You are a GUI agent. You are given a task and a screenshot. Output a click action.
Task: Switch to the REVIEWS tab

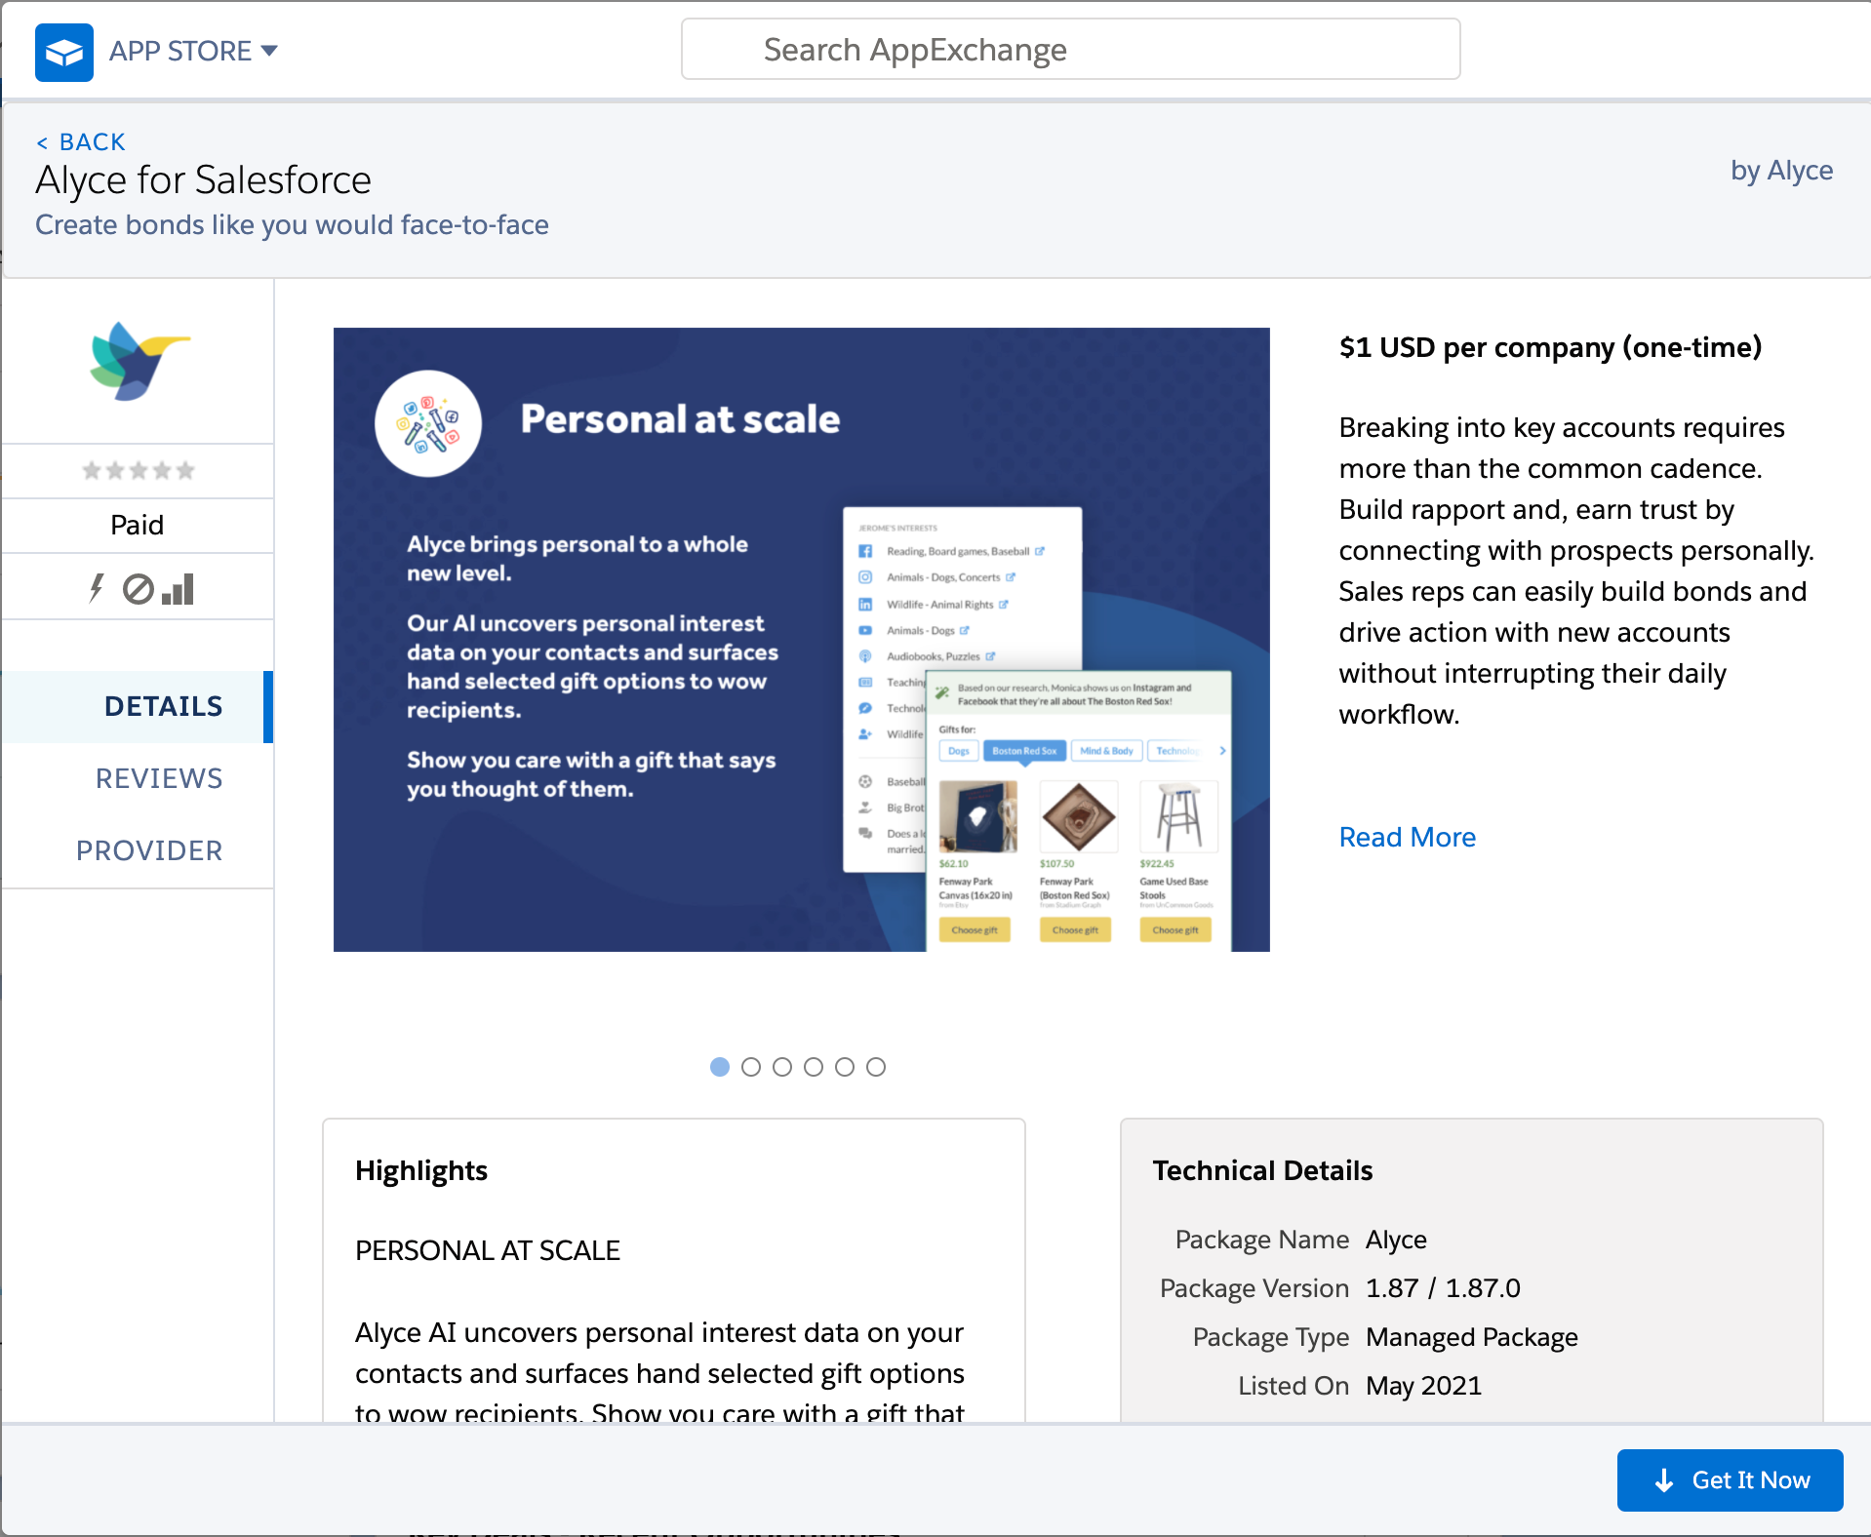[159, 778]
